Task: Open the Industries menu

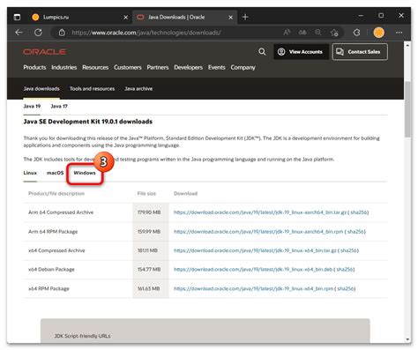Action: click(x=64, y=68)
